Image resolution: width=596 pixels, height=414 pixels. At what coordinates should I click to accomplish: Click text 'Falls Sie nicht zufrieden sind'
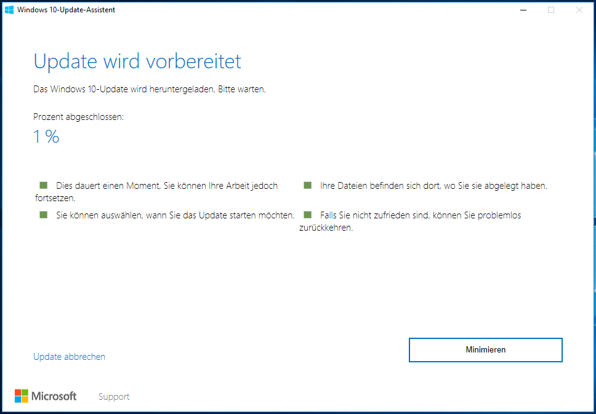[376, 215]
